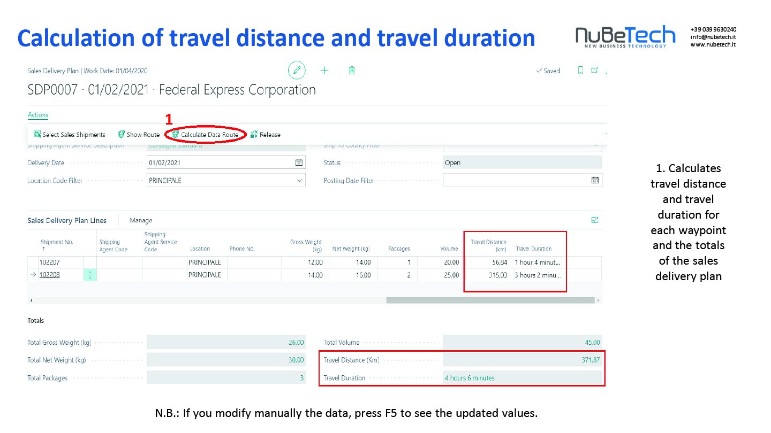
Task: Click the trash delete icon
Action: (x=352, y=71)
